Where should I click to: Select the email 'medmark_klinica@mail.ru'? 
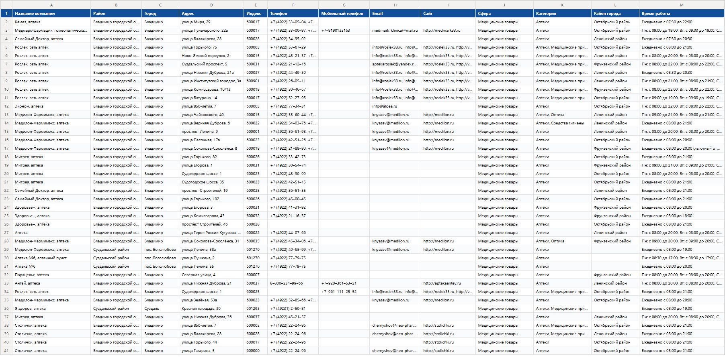(395, 31)
